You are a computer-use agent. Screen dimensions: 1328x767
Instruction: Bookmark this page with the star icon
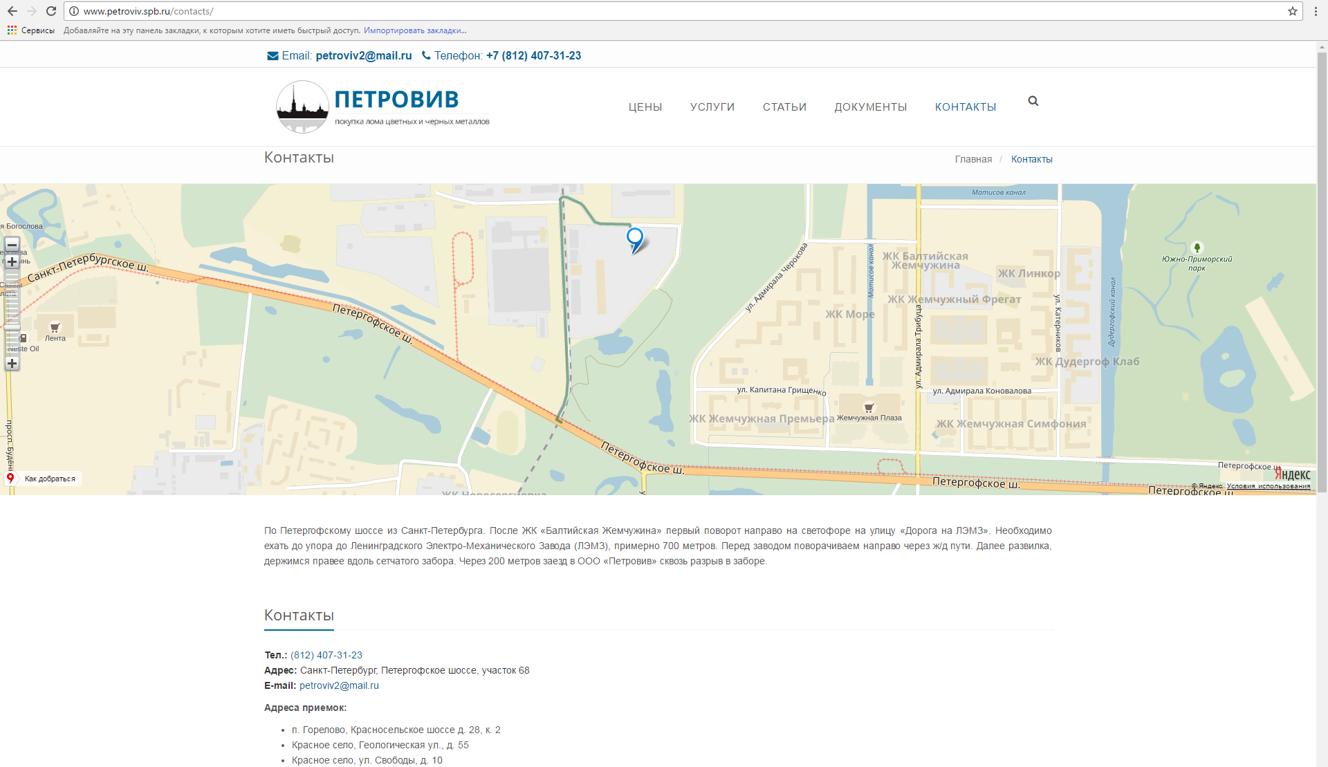coord(1292,11)
